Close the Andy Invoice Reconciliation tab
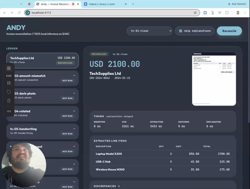Image resolution: width=250 pixels, height=189 pixels. point(78,4)
